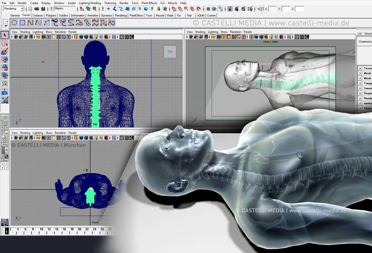The height and width of the screenshot is (253, 372).
Task: Click the NURBS square shelf icon
Action: click(x=22, y=23)
